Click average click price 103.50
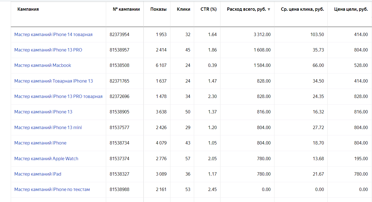This screenshot has height=202, width=372. coord(317,34)
